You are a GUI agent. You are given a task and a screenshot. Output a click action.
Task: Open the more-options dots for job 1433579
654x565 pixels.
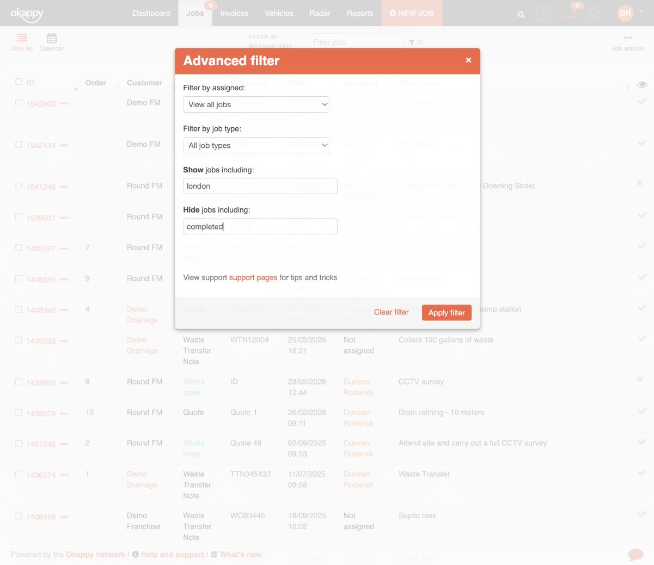click(64, 413)
